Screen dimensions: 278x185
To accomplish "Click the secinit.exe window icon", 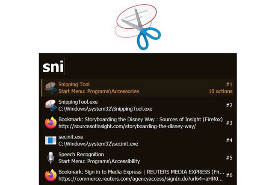I will pos(51,140).
